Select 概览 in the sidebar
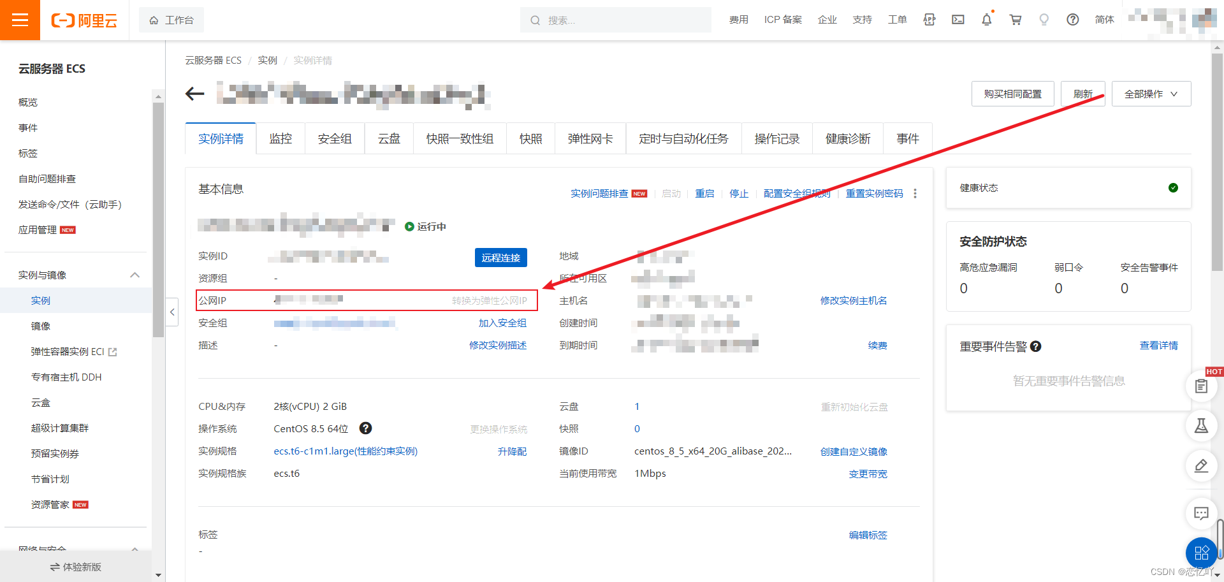Image resolution: width=1224 pixels, height=582 pixels. (x=28, y=102)
